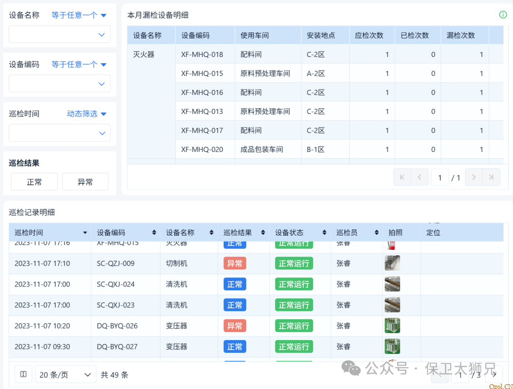Click page number field of 漏检设备 table
This screenshot has height=389, width=513.
440,177
